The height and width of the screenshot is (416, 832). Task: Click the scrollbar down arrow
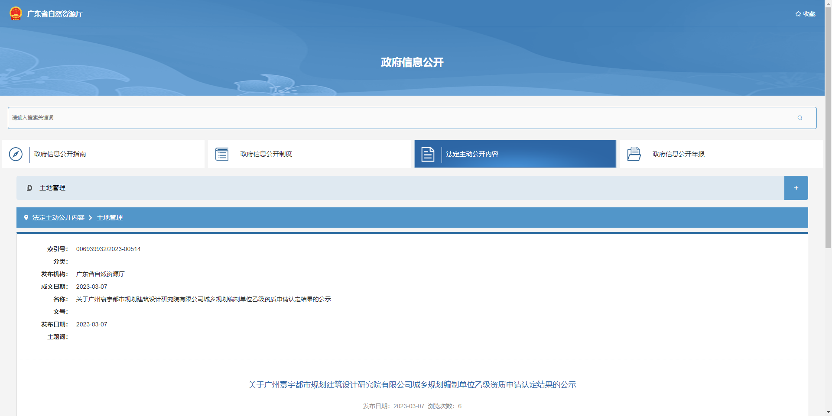[x=828, y=412]
